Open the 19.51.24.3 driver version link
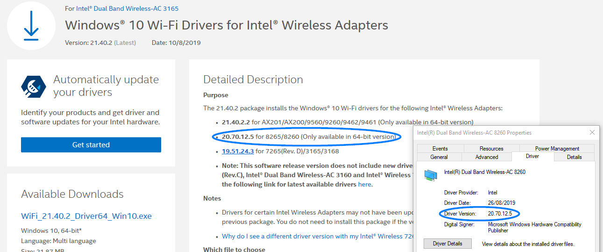The height and width of the screenshot is (252, 603). [x=238, y=151]
